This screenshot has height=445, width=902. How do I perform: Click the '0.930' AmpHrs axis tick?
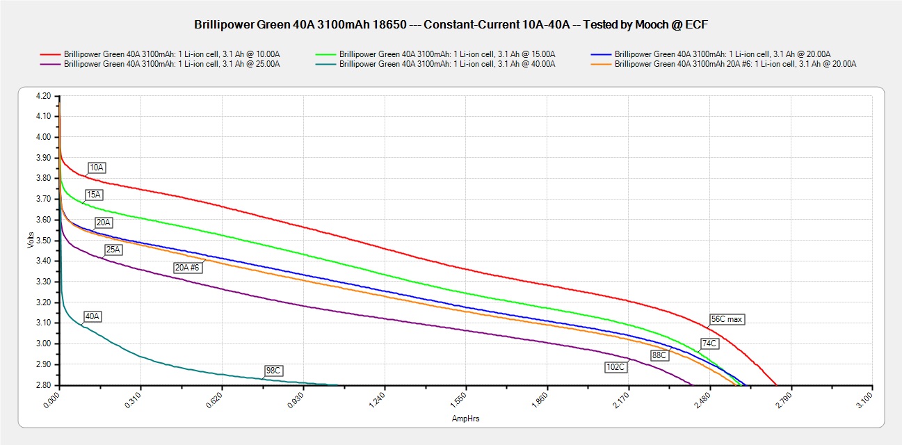pos(297,400)
